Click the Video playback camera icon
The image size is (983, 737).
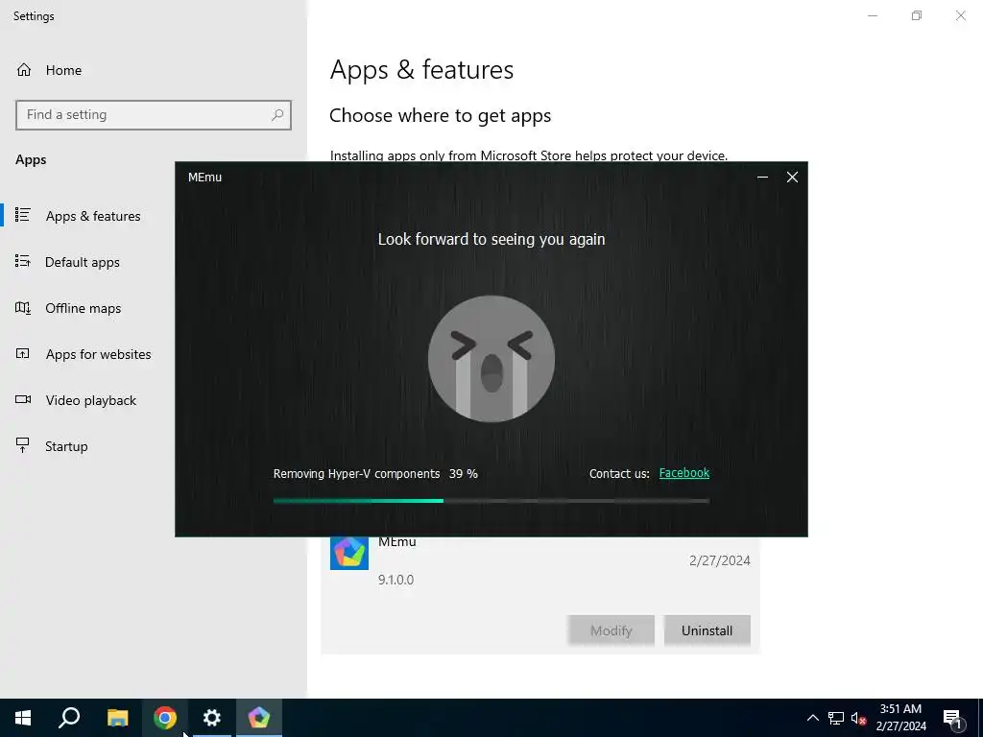pyautogui.click(x=23, y=399)
